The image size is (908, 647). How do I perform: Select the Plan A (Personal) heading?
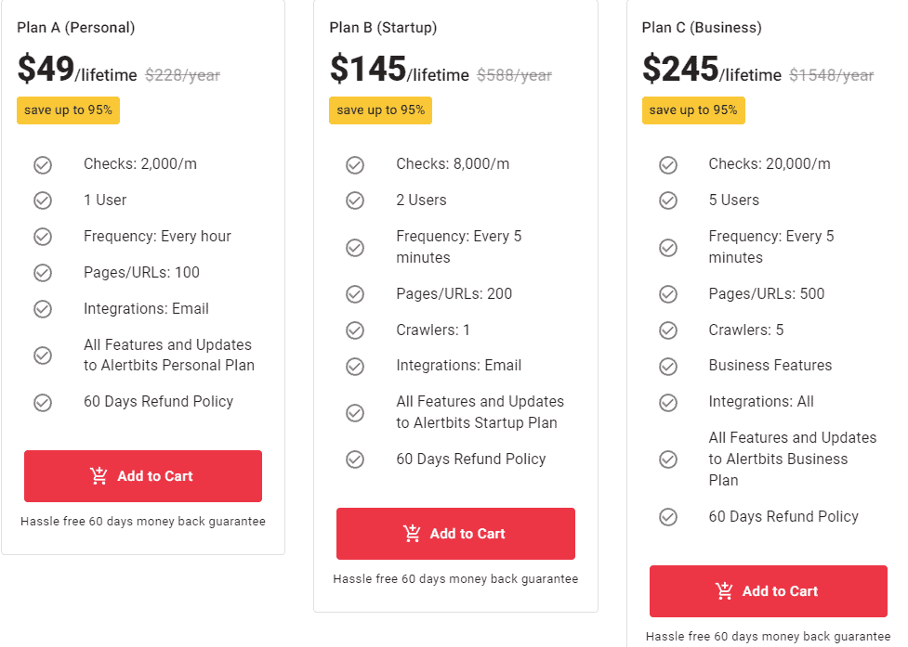click(76, 28)
